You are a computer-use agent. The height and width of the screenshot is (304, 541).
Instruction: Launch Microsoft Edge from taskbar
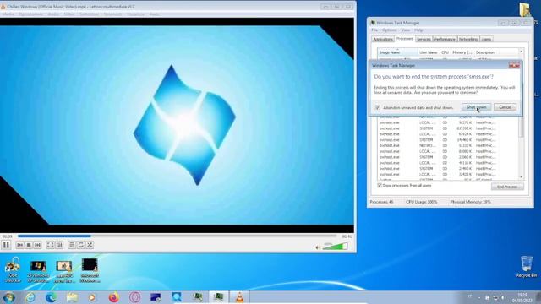(x=51, y=297)
